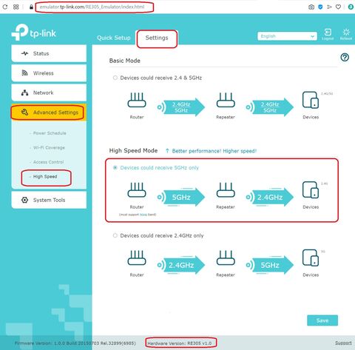The width and height of the screenshot is (355, 350).
Task: Click the browser send arrow icon
Action: point(329,7)
